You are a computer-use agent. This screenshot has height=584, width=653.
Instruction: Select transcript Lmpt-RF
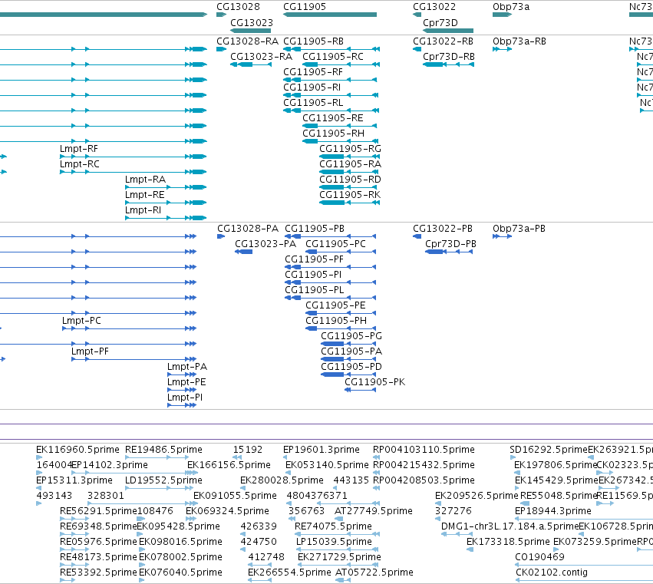click(x=79, y=149)
